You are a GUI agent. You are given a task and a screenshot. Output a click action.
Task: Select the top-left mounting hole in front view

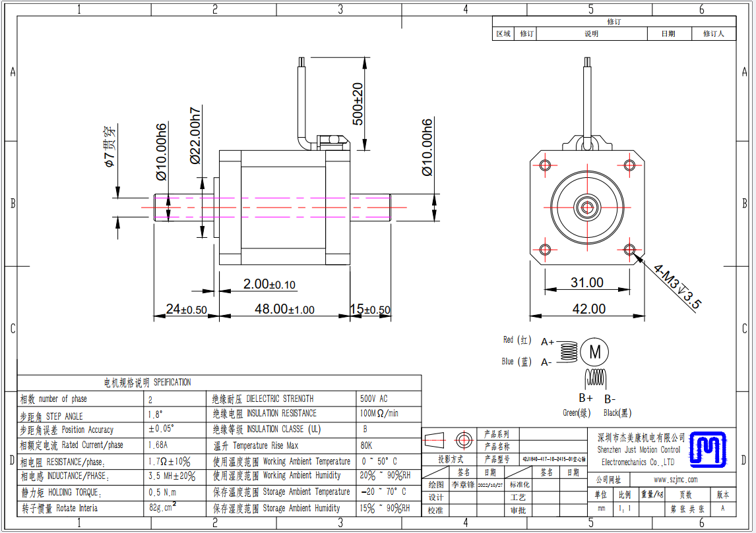tap(545, 165)
